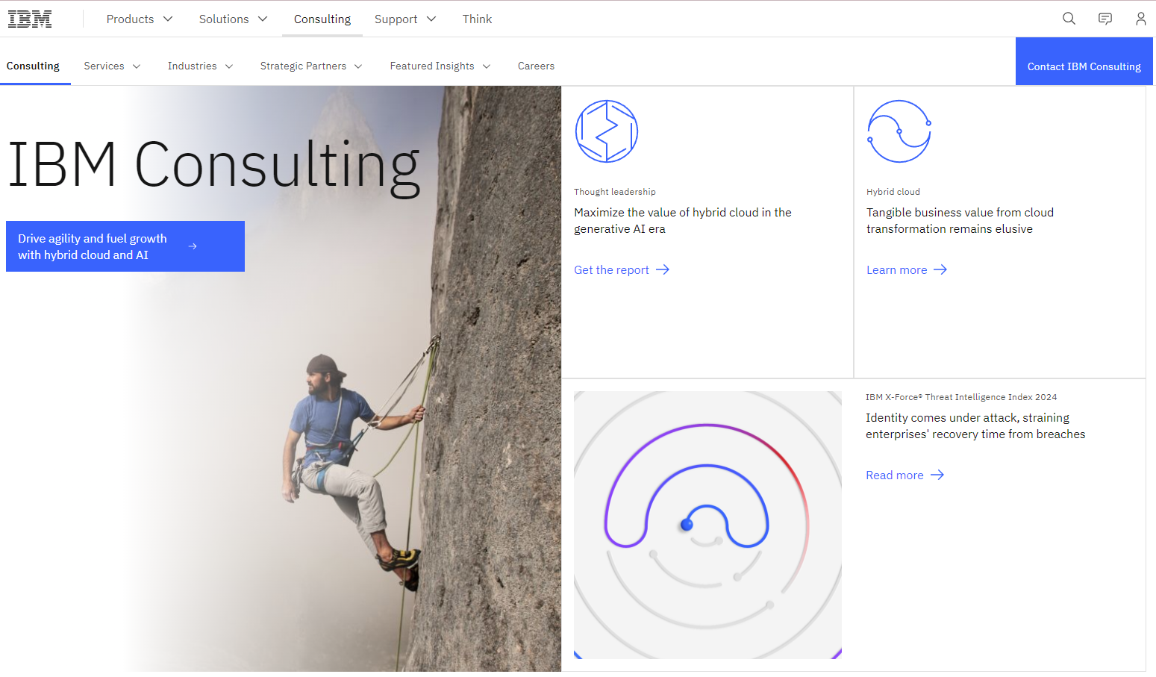The height and width of the screenshot is (677, 1156).
Task: Click Drive agility and fuel growth button
Action: (125, 246)
